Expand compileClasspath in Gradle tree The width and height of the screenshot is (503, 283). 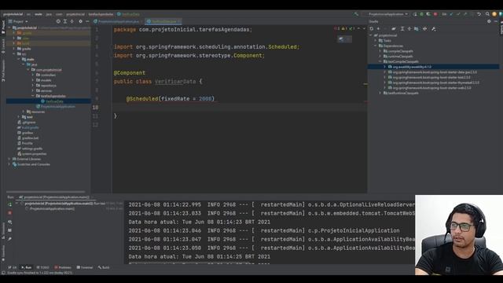(x=380, y=51)
